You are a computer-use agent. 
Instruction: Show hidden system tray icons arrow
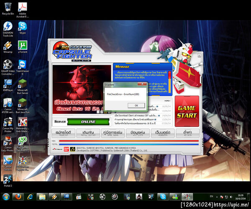(x=217, y=197)
